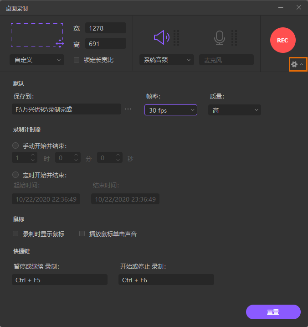308x327 pixels.
Task: Click the three-dot browse button for save path
Action: click(x=128, y=109)
